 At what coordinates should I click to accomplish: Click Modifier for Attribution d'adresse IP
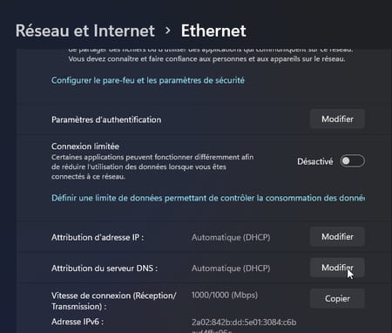[337, 237]
